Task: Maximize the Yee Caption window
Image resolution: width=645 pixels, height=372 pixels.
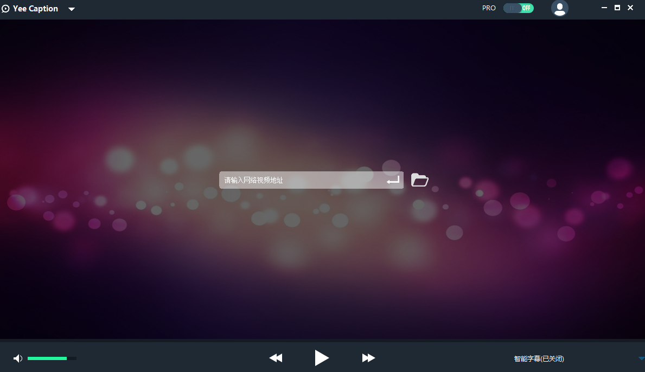Action: [x=617, y=8]
